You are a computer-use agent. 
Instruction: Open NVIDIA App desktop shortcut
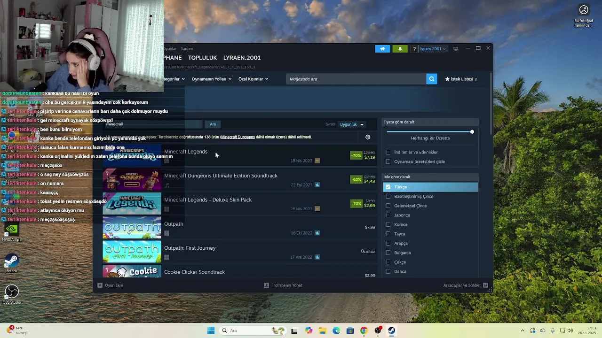tap(12, 232)
